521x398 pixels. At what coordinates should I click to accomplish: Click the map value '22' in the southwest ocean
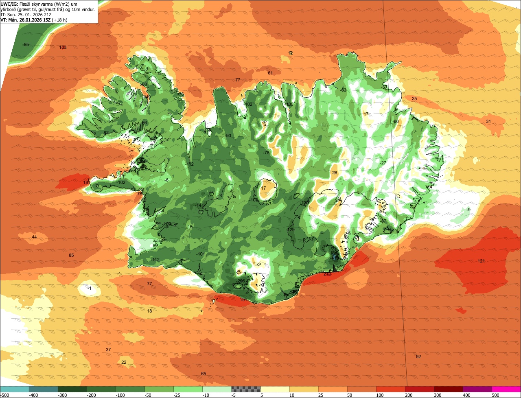tap(124, 363)
